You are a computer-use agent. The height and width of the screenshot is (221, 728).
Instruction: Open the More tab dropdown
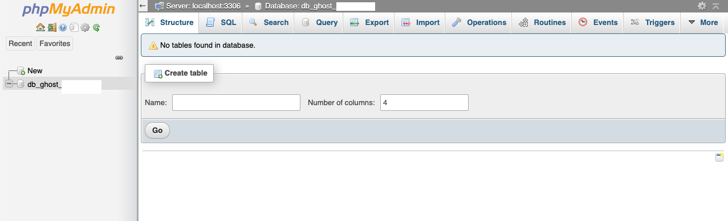click(x=703, y=23)
